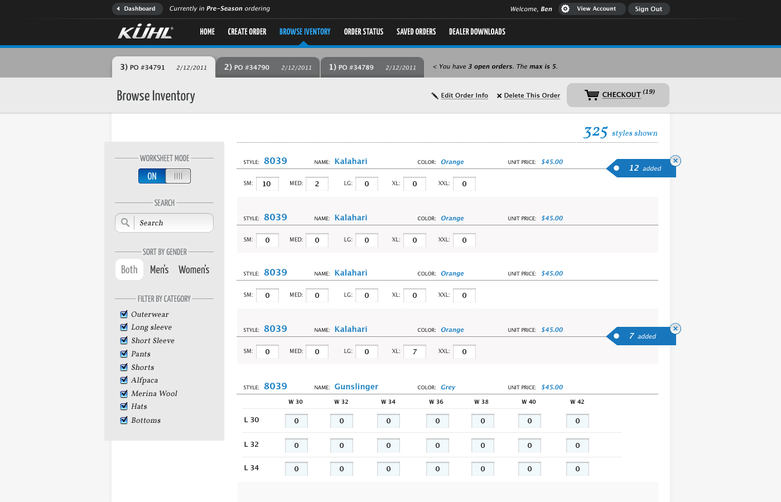Click Gunslinger unit price $45.00

pos(552,387)
